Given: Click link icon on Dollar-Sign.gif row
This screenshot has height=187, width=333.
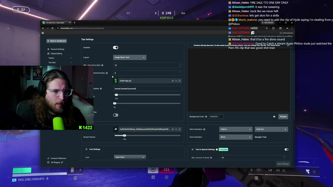Looking at the screenshot, I should point(172,81).
